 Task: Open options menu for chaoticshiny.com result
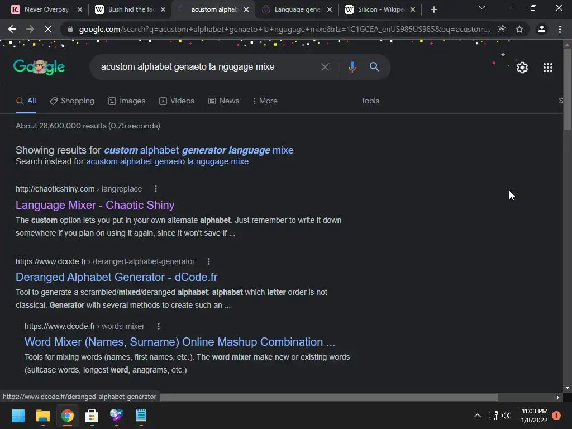point(156,189)
